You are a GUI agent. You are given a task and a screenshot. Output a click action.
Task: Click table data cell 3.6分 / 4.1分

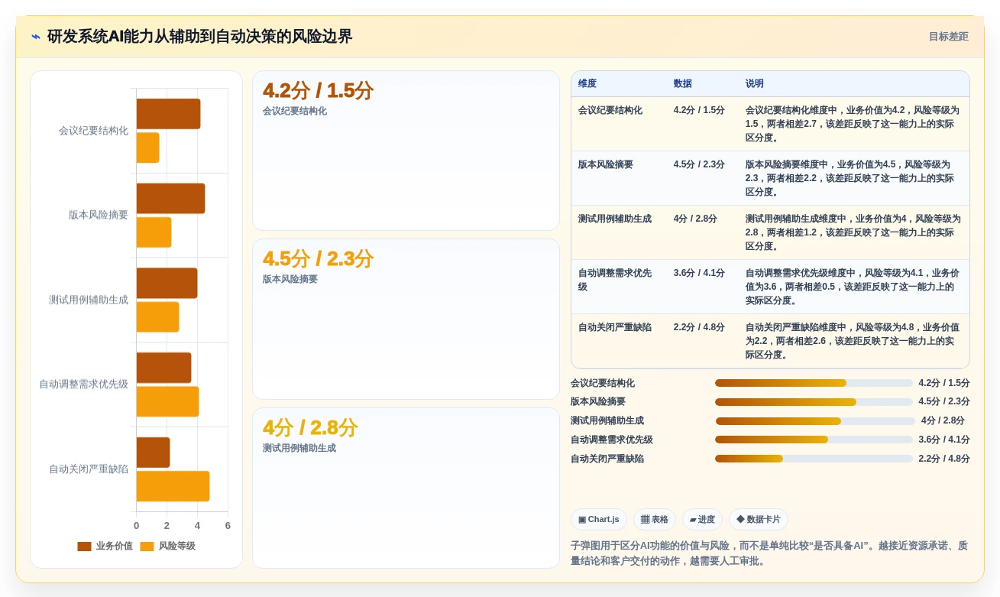703,287
